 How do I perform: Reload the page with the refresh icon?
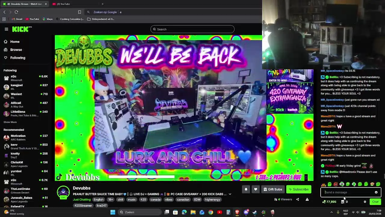pos(17,12)
